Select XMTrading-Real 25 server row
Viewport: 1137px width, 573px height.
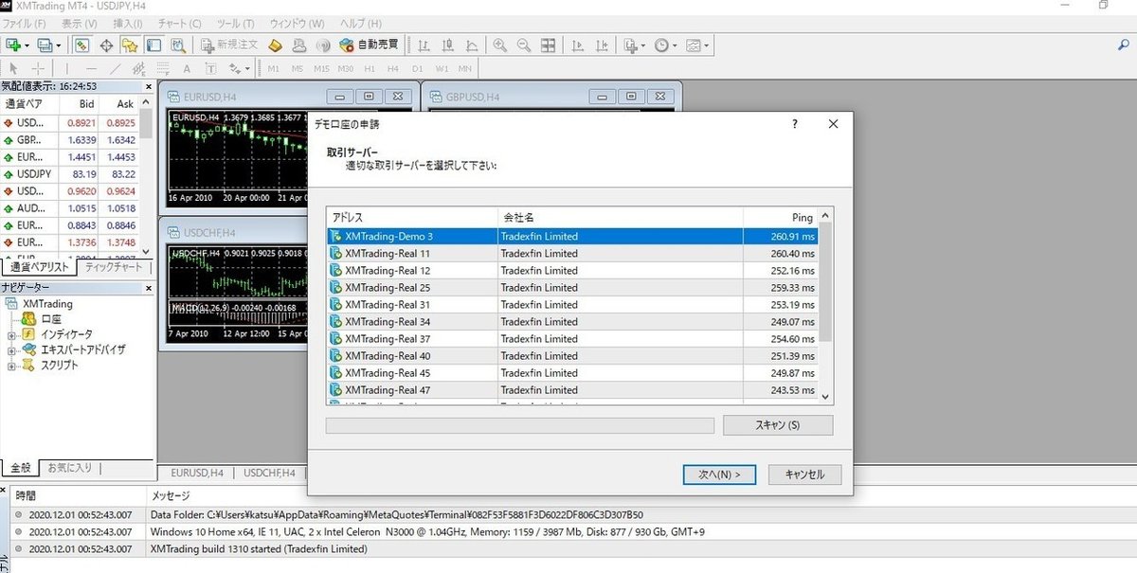(572, 287)
